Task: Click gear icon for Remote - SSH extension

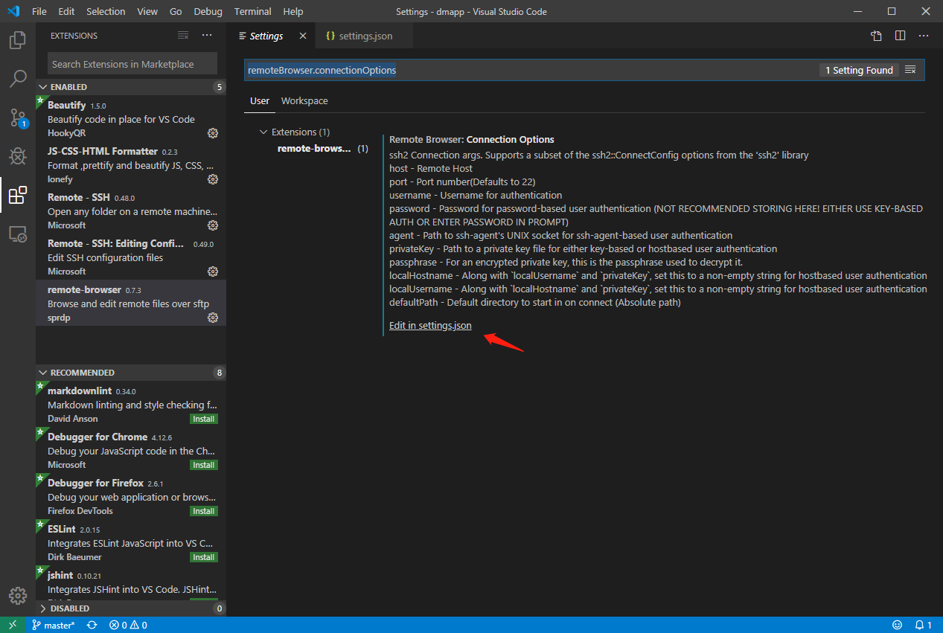Action: (x=213, y=225)
